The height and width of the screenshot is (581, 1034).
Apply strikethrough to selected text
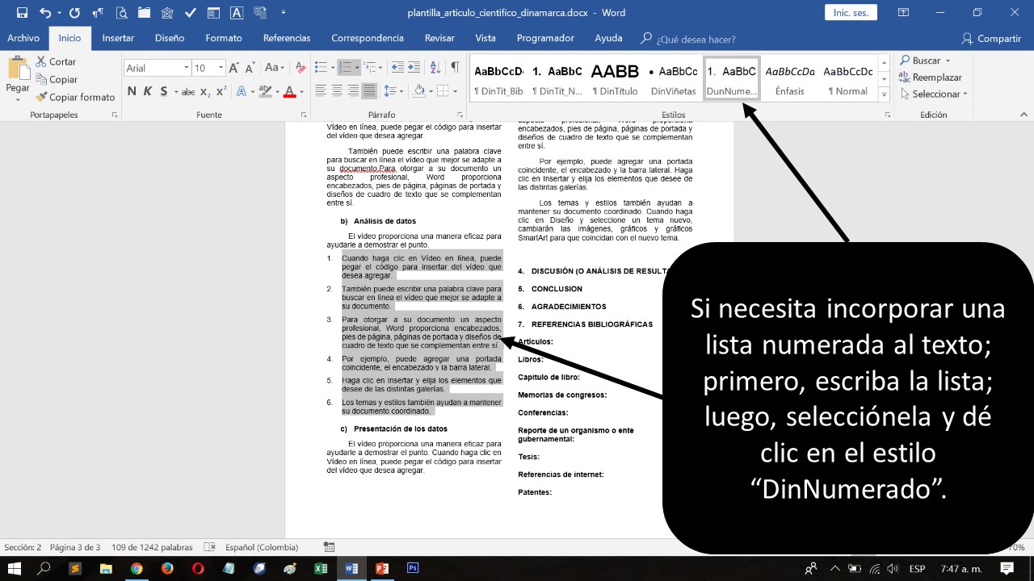pyautogui.click(x=187, y=91)
